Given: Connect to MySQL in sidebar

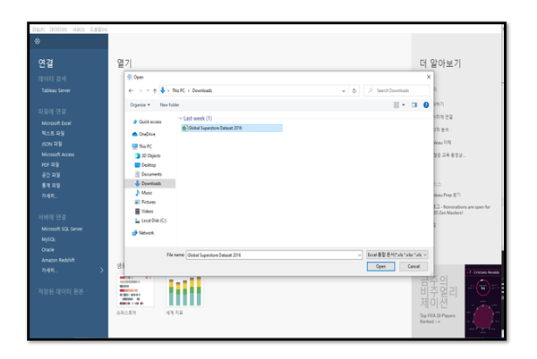Looking at the screenshot, I should (x=48, y=239).
